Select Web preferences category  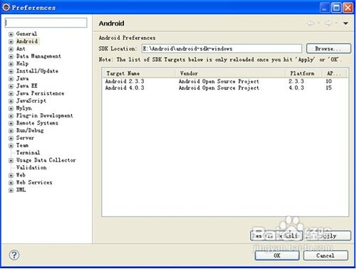(x=21, y=175)
